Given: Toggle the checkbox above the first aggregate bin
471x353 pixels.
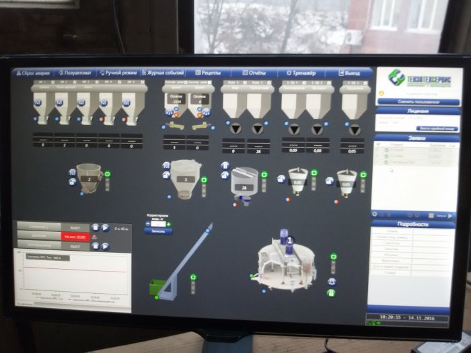Looking at the screenshot, I should tap(53, 82).
